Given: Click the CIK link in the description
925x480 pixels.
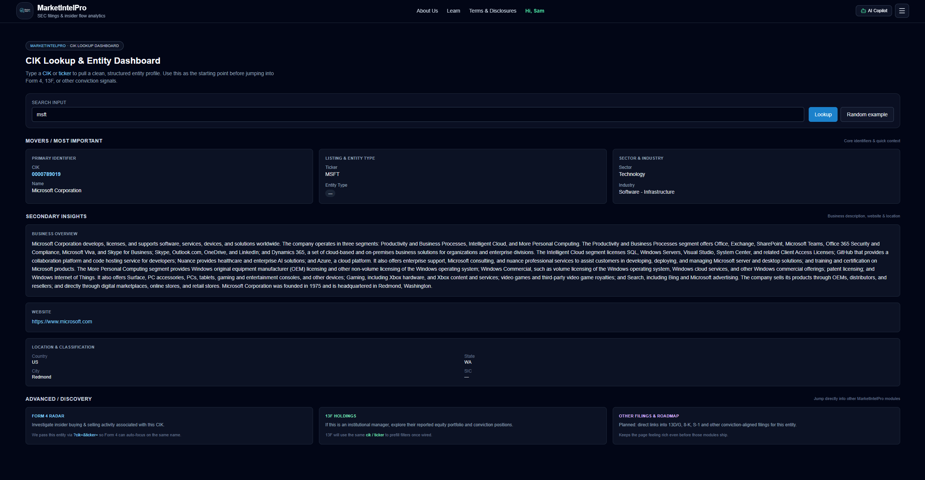Looking at the screenshot, I should tap(47, 73).
